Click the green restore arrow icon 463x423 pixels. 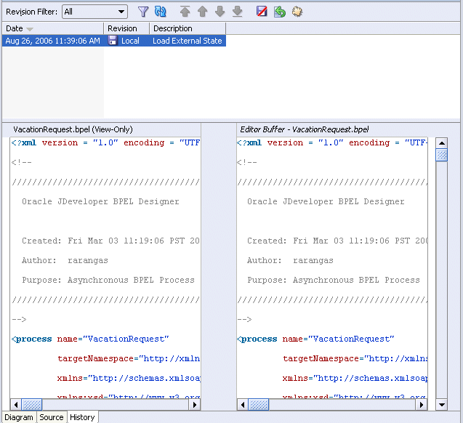(279, 12)
